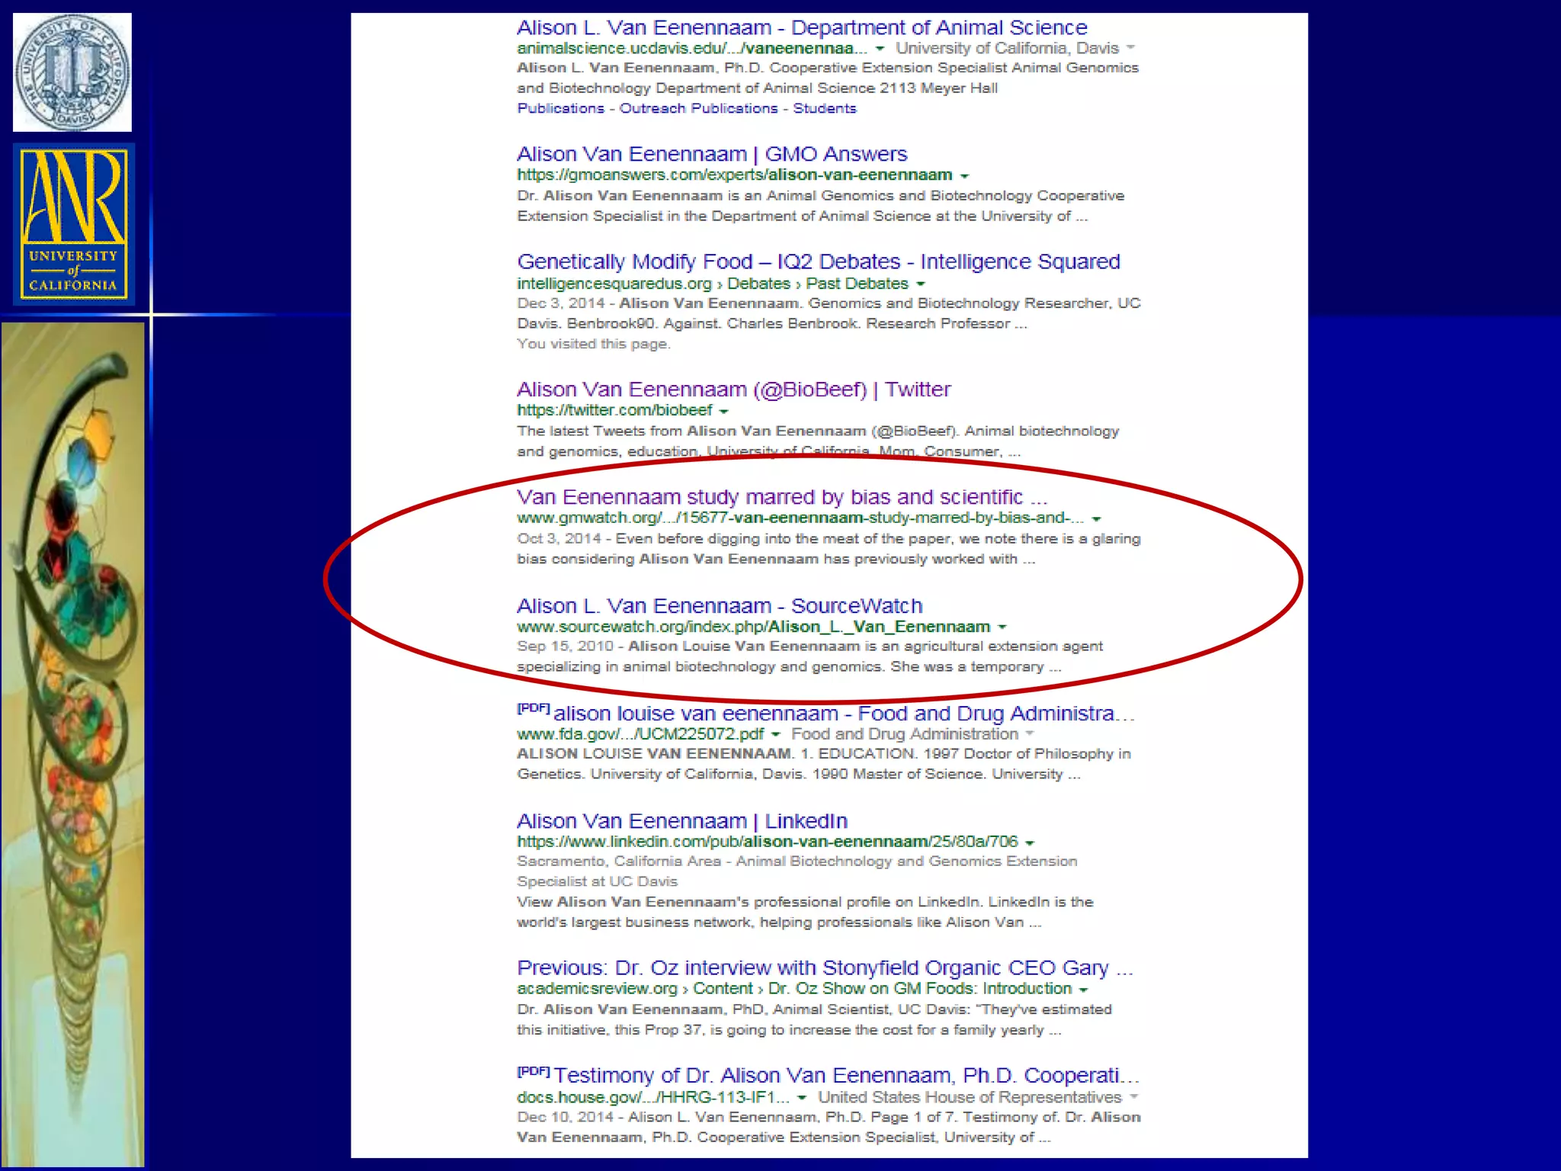Image resolution: width=1561 pixels, height=1171 pixels.
Task: Expand dropdown arrow beside gmoanswers.com URL
Action: click(964, 176)
